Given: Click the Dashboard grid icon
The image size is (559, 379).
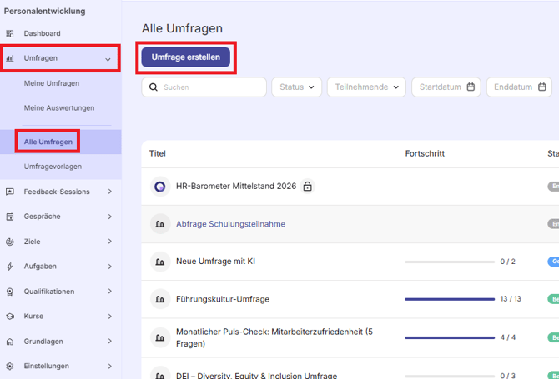Looking at the screenshot, I should (10, 34).
